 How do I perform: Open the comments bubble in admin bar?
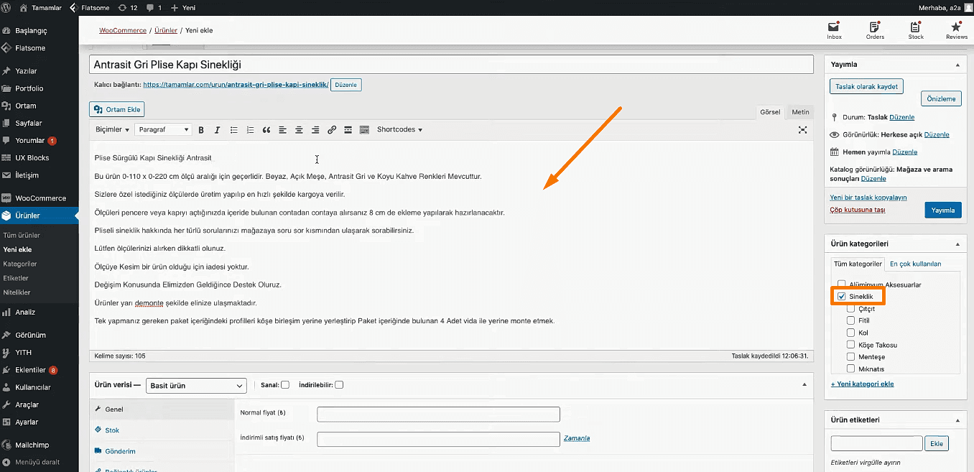click(154, 7)
